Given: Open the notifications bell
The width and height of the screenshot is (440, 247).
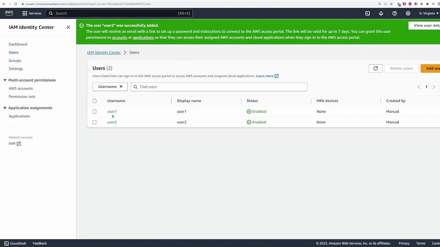Looking at the screenshot, I should click(x=381, y=13).
